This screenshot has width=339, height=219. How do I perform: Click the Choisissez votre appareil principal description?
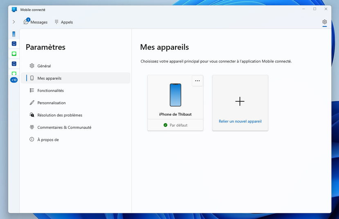pyautogui.click(x=216, y=61)
